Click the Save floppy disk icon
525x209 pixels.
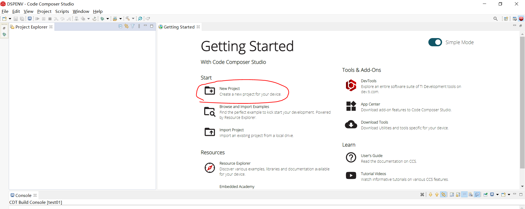click(x=16, y=19)
